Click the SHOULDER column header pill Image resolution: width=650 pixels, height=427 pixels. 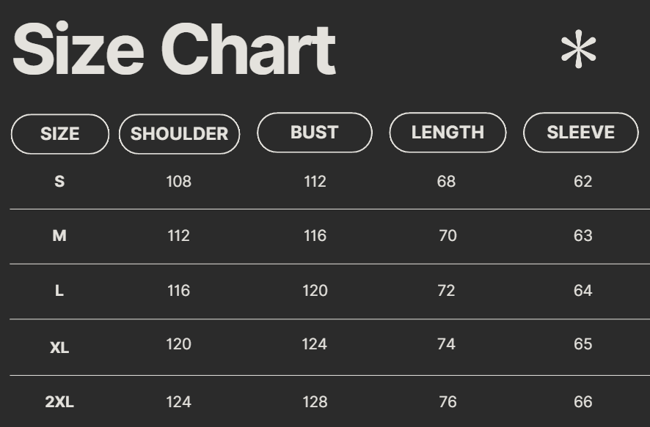pos(179,134)
